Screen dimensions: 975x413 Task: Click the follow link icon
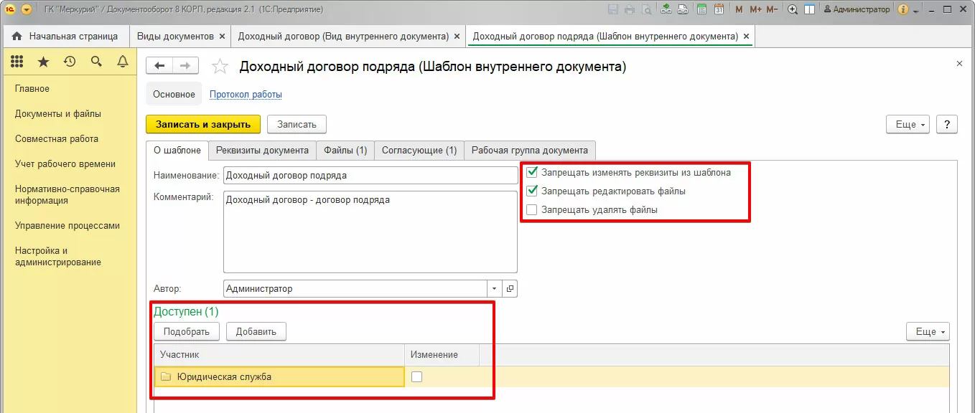pyautogui.click(x=683, y=9)
